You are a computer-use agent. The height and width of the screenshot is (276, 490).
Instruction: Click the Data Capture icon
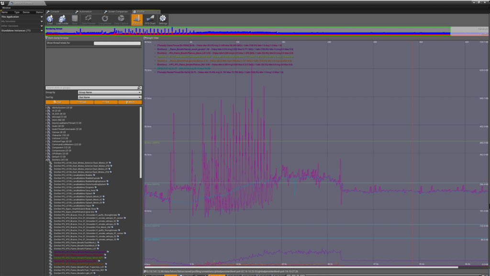point(120,19)
